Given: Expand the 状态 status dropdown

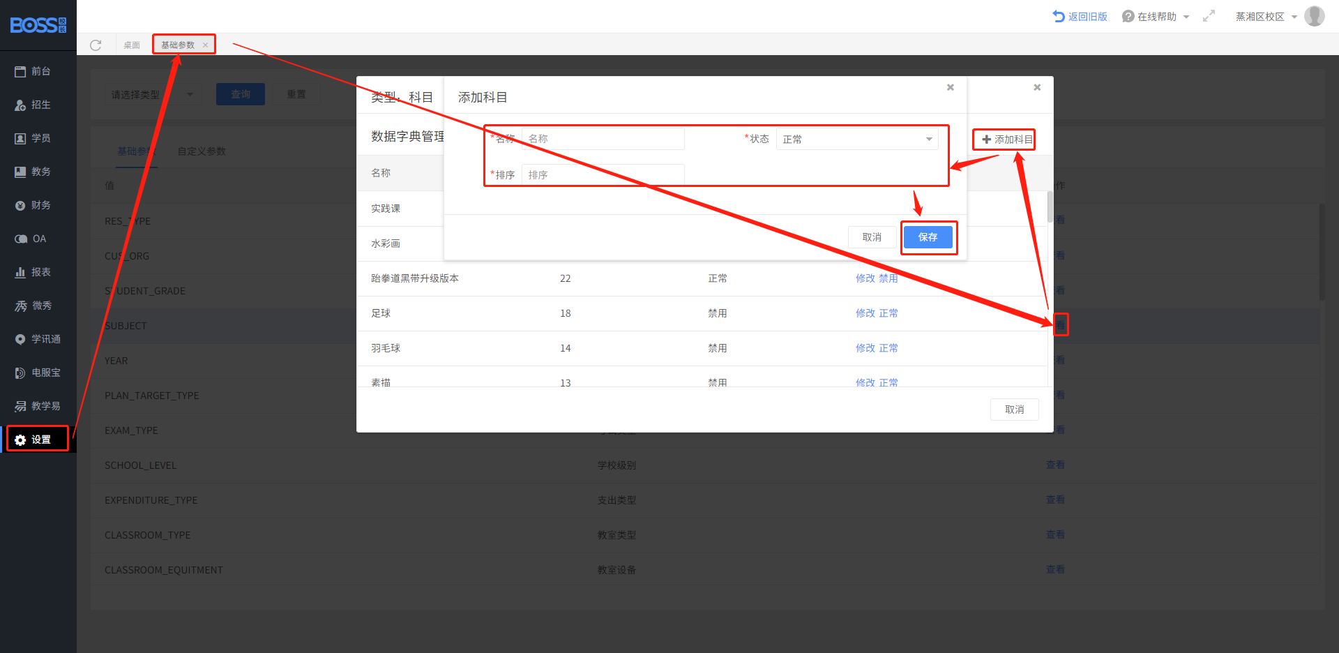Looking at the screenshot, I should [857, 139].
